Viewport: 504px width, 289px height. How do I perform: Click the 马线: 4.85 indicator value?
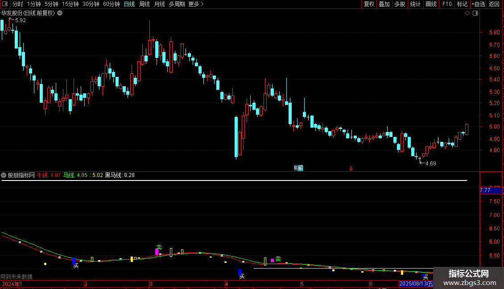click(x=75, y=175)
